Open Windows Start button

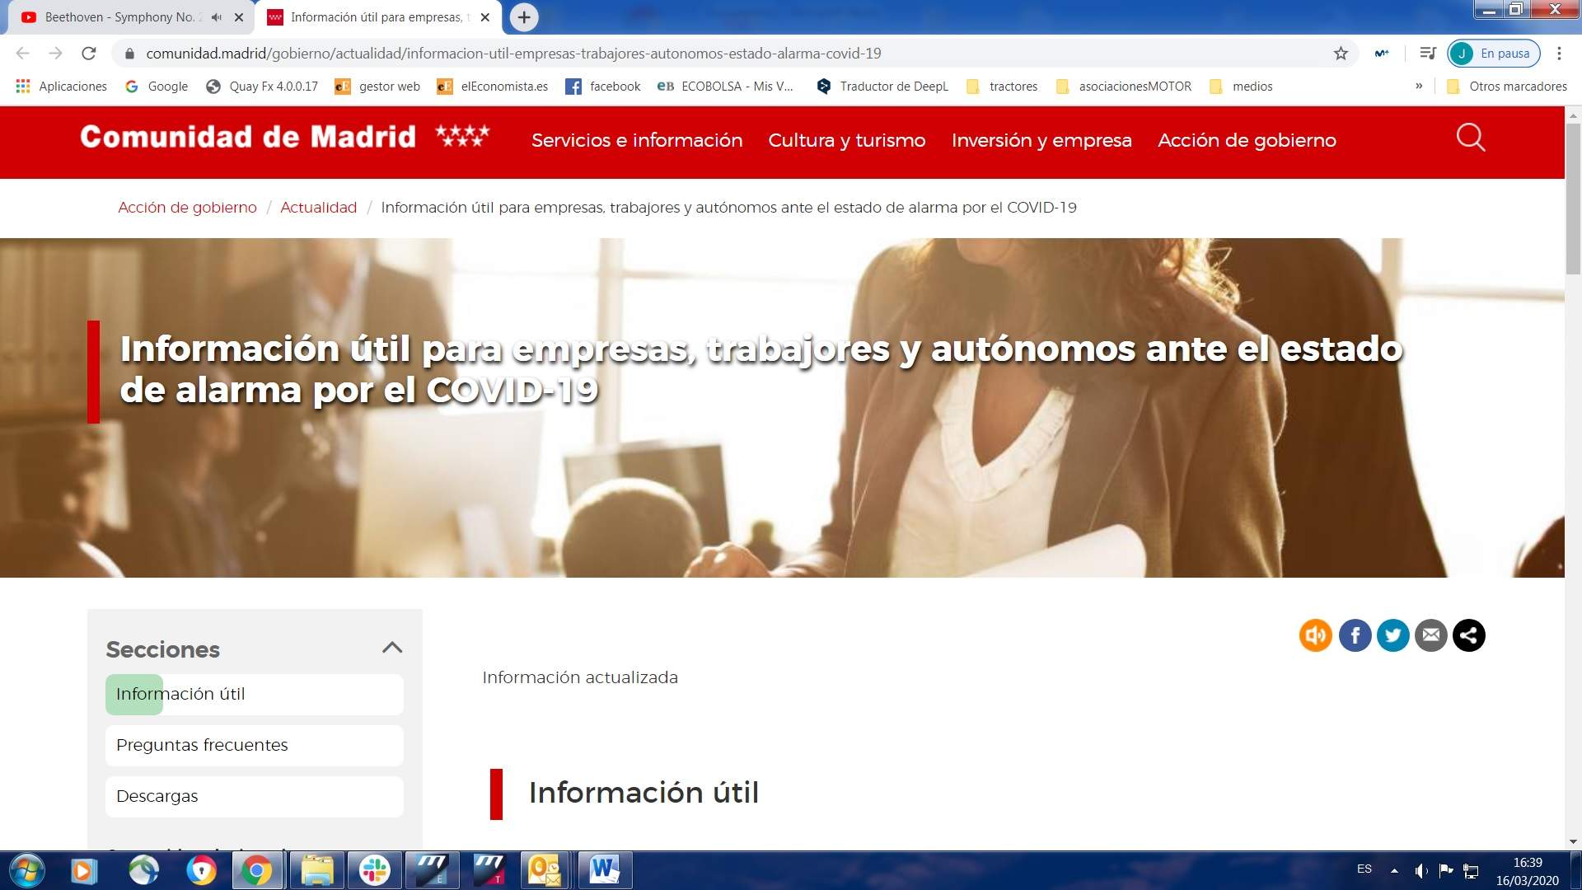coord(26,870)
